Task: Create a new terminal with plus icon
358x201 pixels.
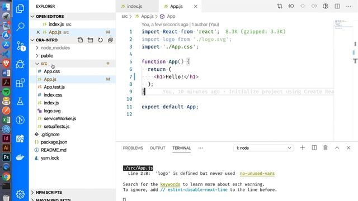Action: pos(303,148)
